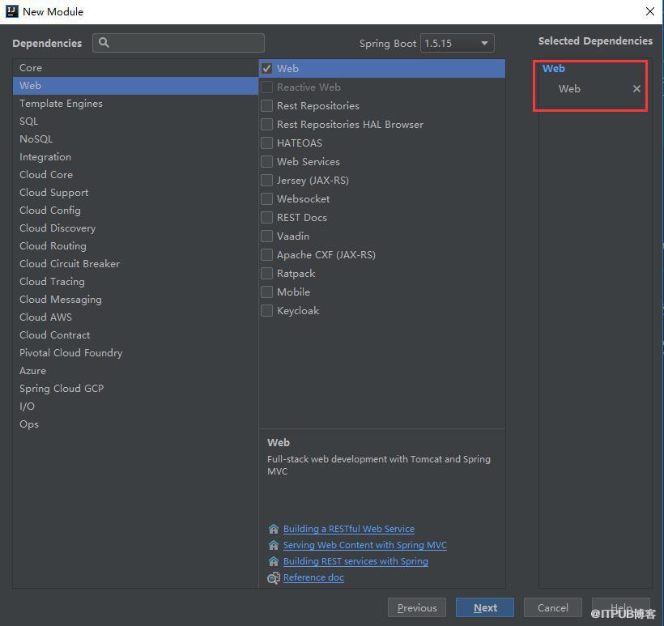Check Rest Repositories HAL Browser
Viewport: 664px width, 626px height.
tap(266, 125)
